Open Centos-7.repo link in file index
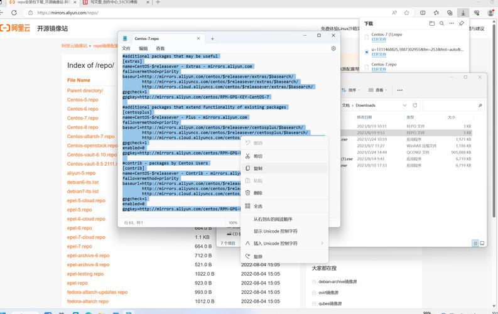 click(x=82, y=118)
